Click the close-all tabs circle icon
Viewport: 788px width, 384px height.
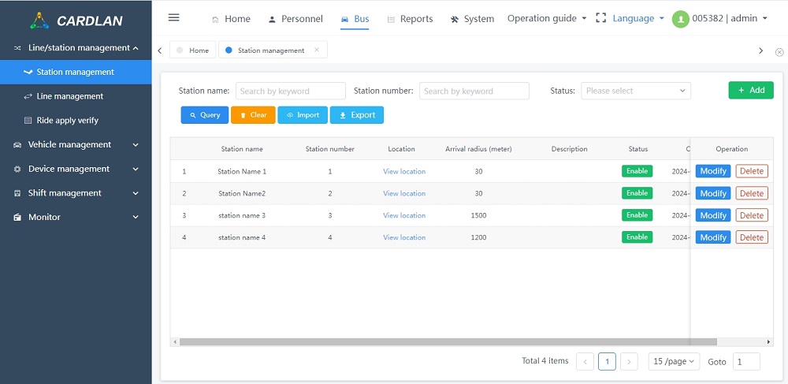(779, 52)
